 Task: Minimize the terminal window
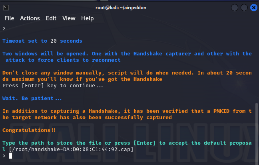(x=234, y=7)
